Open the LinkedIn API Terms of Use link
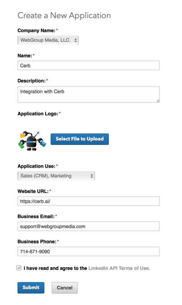 coord(119,268)
